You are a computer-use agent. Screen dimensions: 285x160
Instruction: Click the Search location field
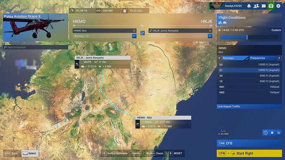(36, 47)
